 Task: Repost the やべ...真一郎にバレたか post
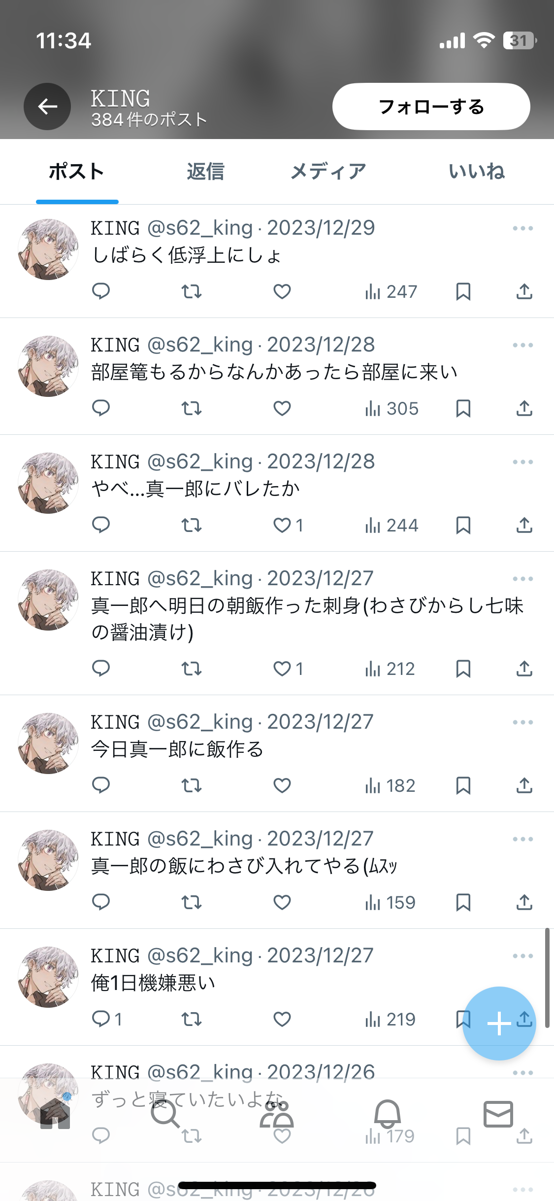click(x=192, y=526)
